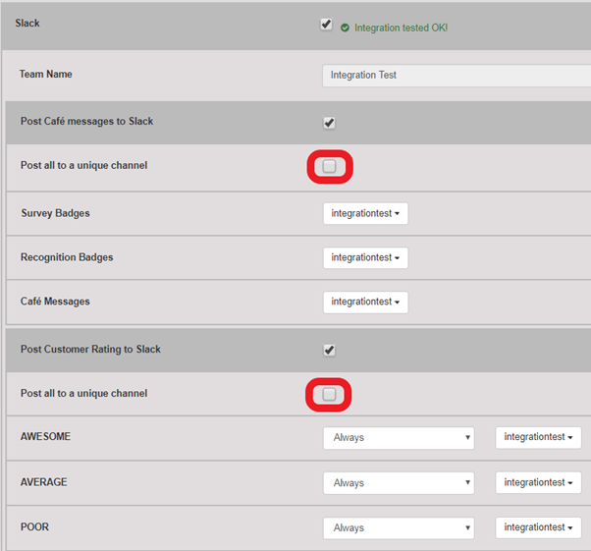This screenshot has width=591, height=551.
Task: Open Survey Badges channel dropdown
Action: pos(365,213)
